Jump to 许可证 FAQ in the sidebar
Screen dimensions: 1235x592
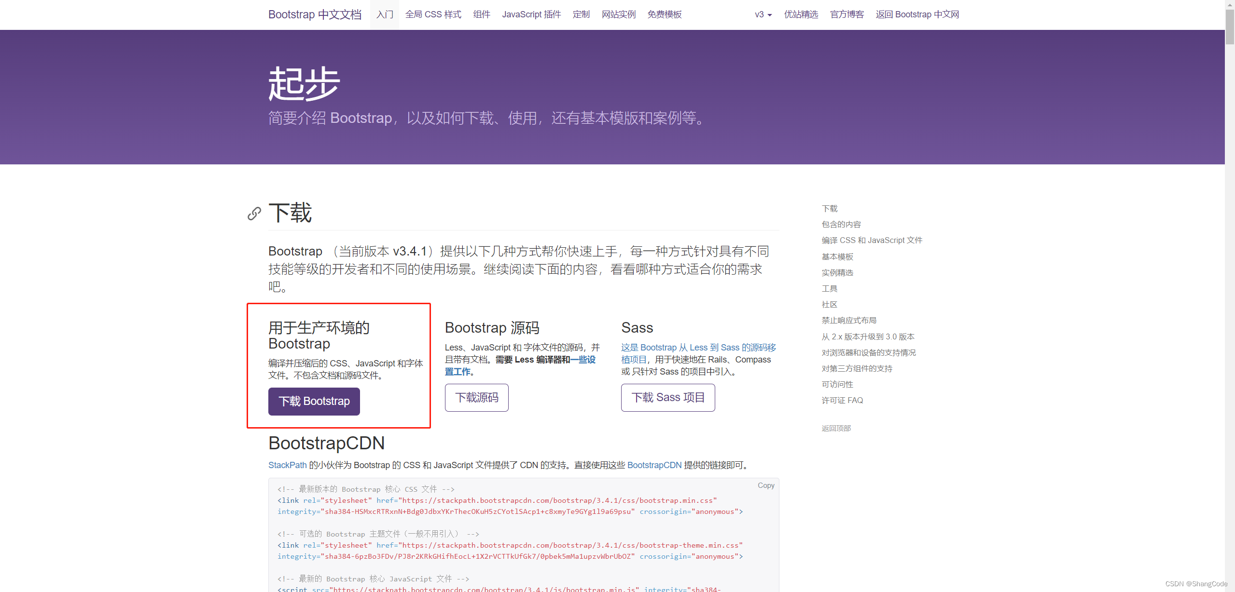(x=842, y=401)
